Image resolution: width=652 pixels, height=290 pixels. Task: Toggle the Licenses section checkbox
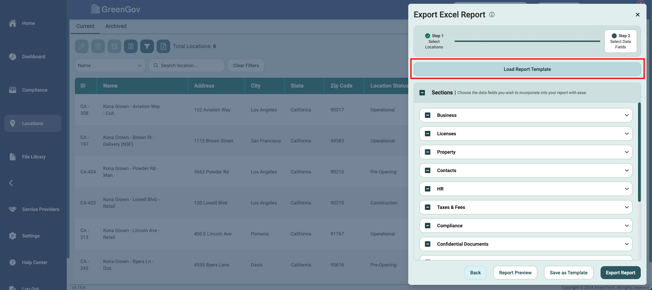click(x=428, y=134)
